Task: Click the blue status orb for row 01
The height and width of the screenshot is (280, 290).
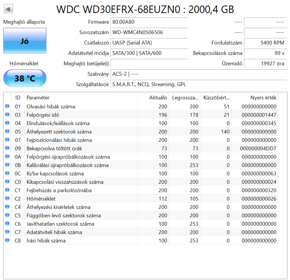Action: coord(7,106)
